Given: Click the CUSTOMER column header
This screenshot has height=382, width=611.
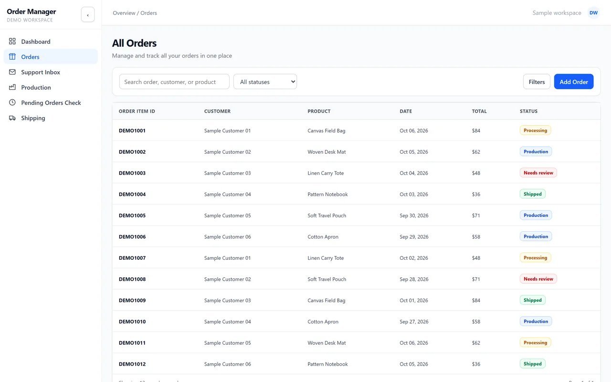Looking at the screenshot, I should tap(217, 111).
